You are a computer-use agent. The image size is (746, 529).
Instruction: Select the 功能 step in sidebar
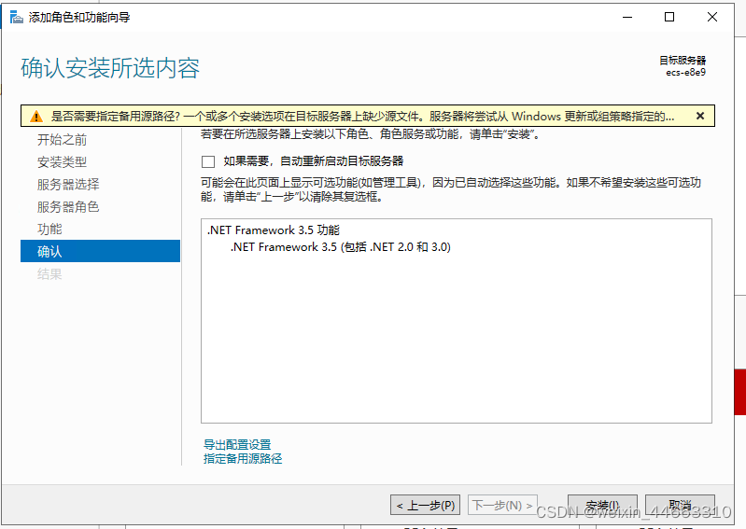tap(49, 230)
